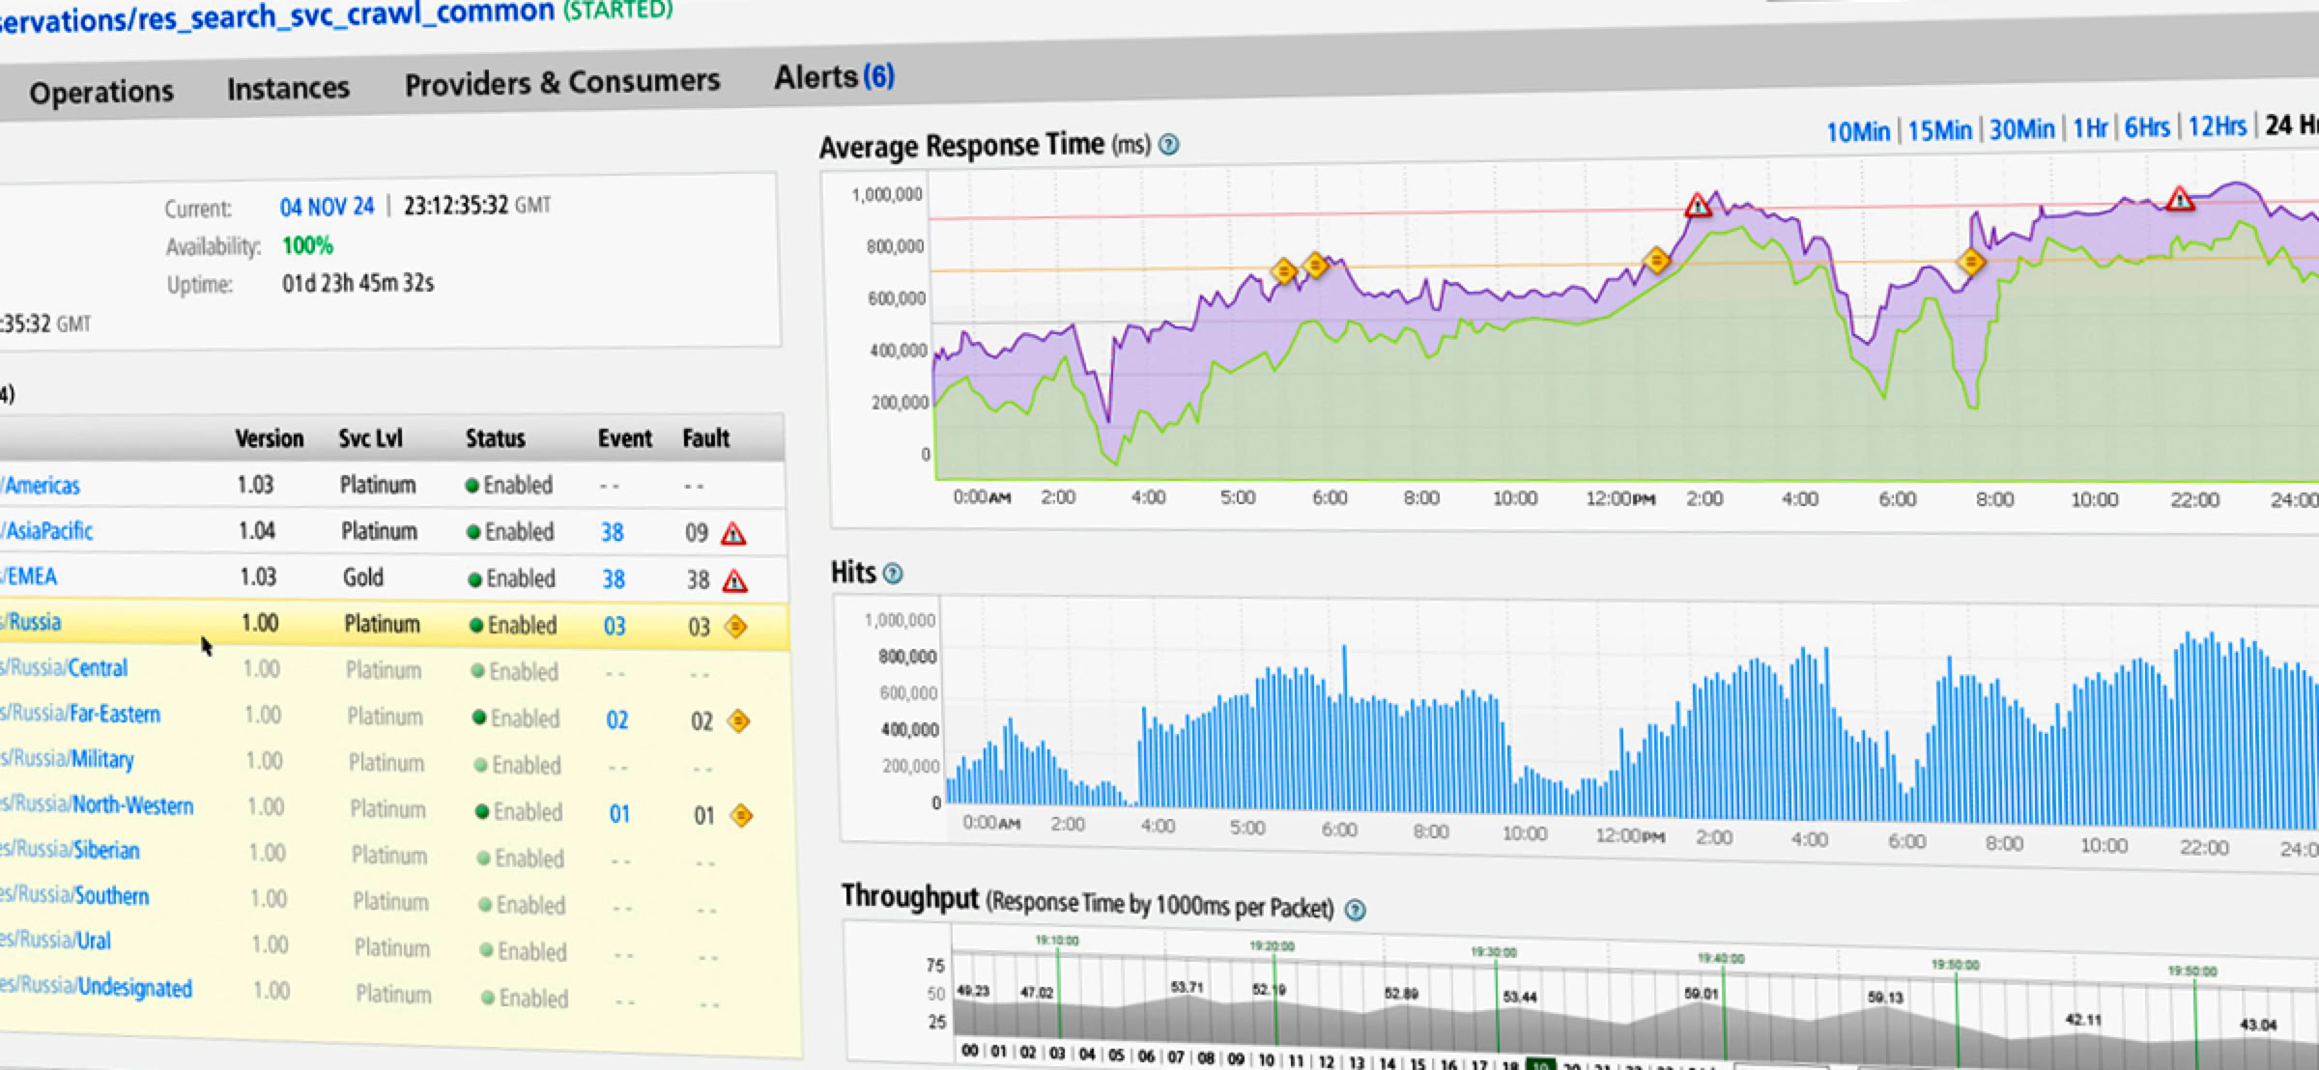Click help icon next to Average Response Time
2319x1070 pixels.
(1168, 145)
